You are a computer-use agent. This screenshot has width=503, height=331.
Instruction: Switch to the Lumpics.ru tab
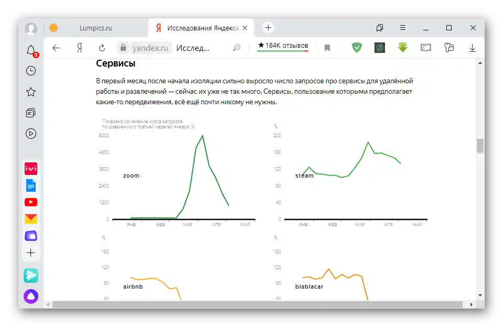point(95,28)
